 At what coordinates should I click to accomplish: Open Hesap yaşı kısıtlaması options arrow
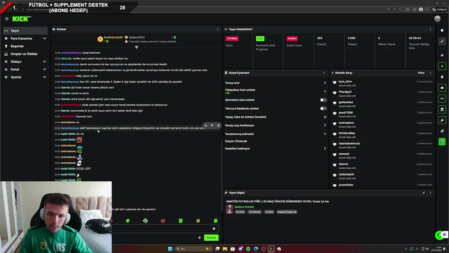point(325,125)
